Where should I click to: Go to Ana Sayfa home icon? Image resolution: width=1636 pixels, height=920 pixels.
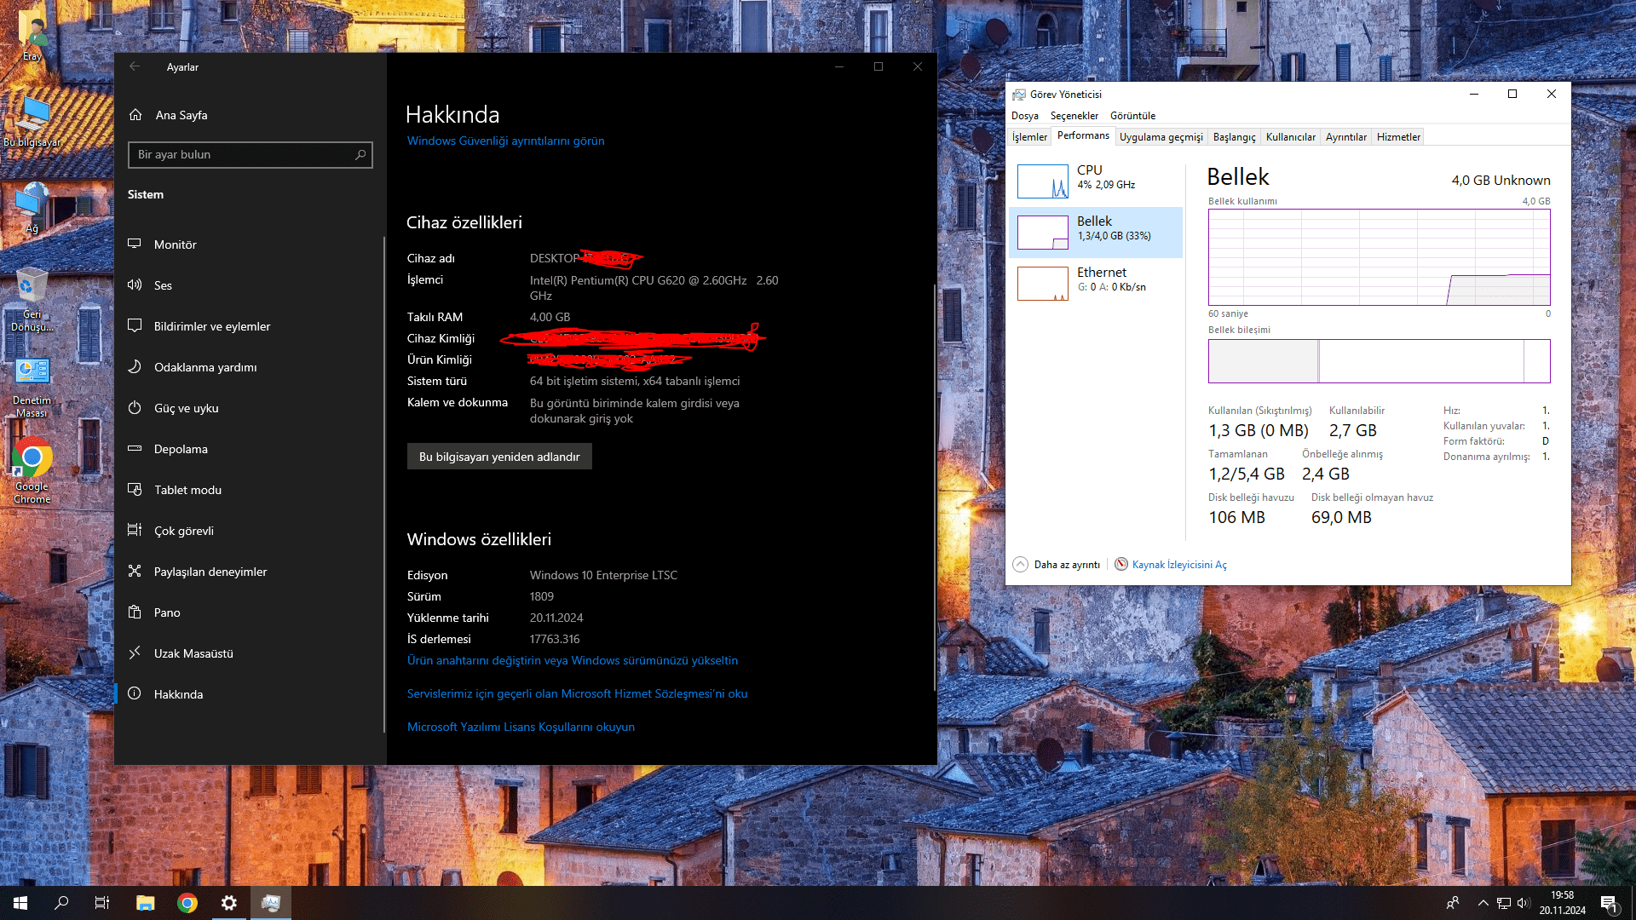pyautogui.click(x=135, y=115)
